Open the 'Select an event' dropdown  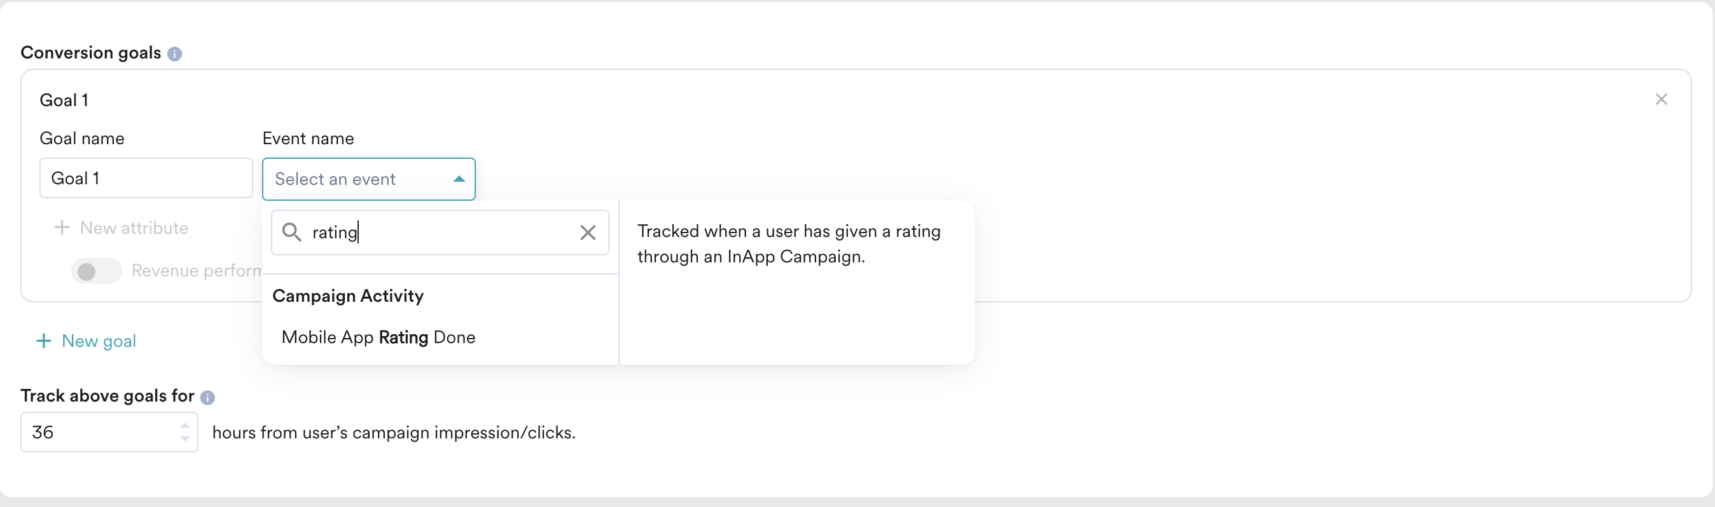[369, 179]
